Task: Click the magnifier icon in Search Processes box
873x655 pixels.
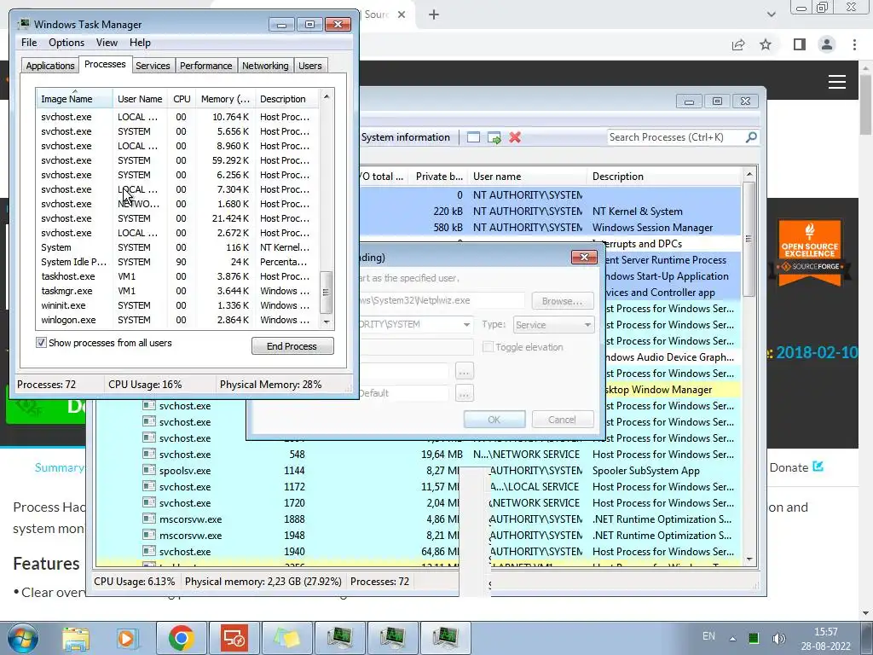Action: 751,136
